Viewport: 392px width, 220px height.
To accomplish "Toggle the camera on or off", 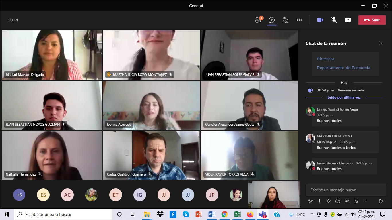I will 320,20.
